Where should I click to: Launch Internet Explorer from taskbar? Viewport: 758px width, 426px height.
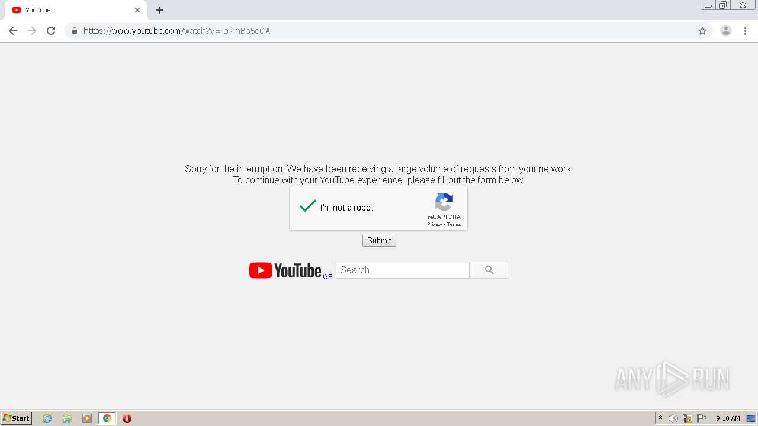(x=47, y=418)
